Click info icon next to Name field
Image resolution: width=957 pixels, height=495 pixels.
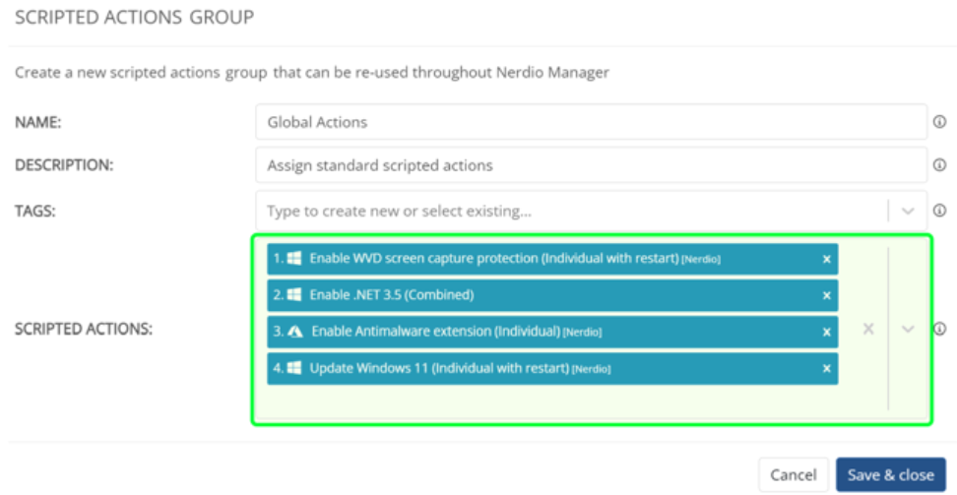(x=939, y=122)
